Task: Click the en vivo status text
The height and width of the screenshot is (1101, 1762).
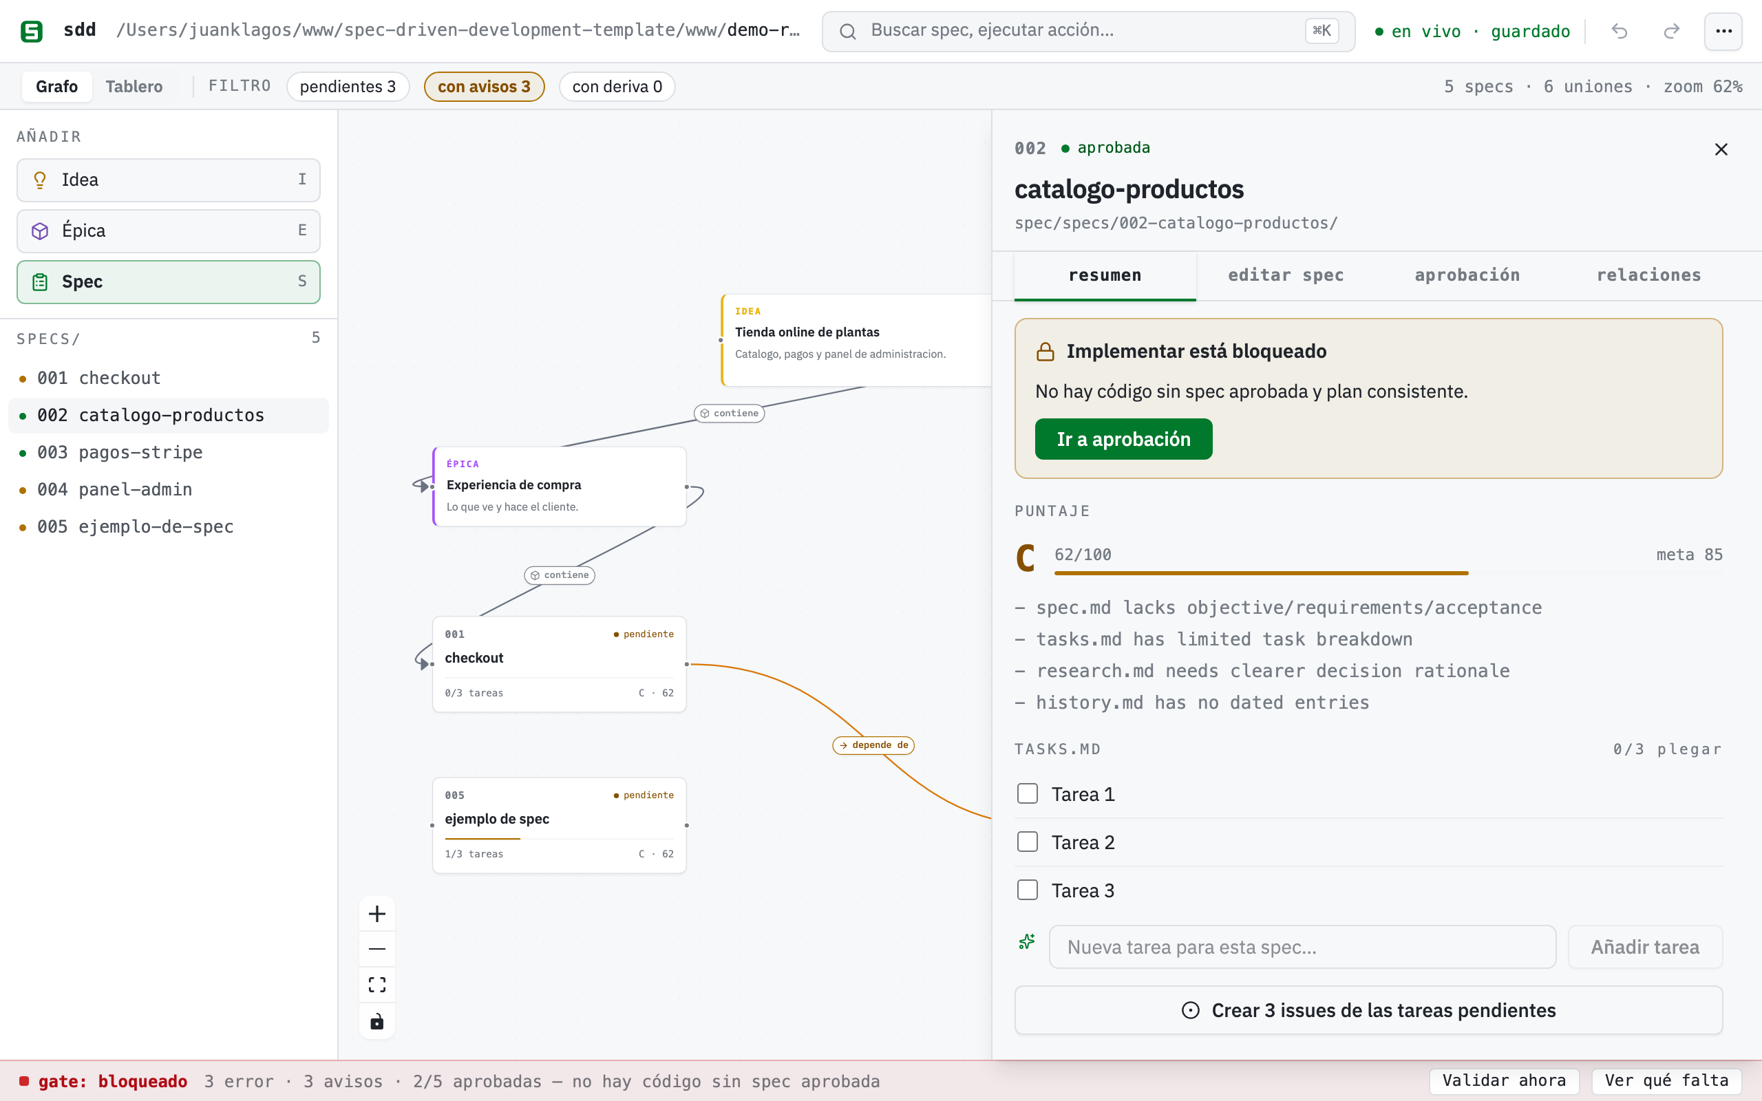Action: (x=1425, y=32)
